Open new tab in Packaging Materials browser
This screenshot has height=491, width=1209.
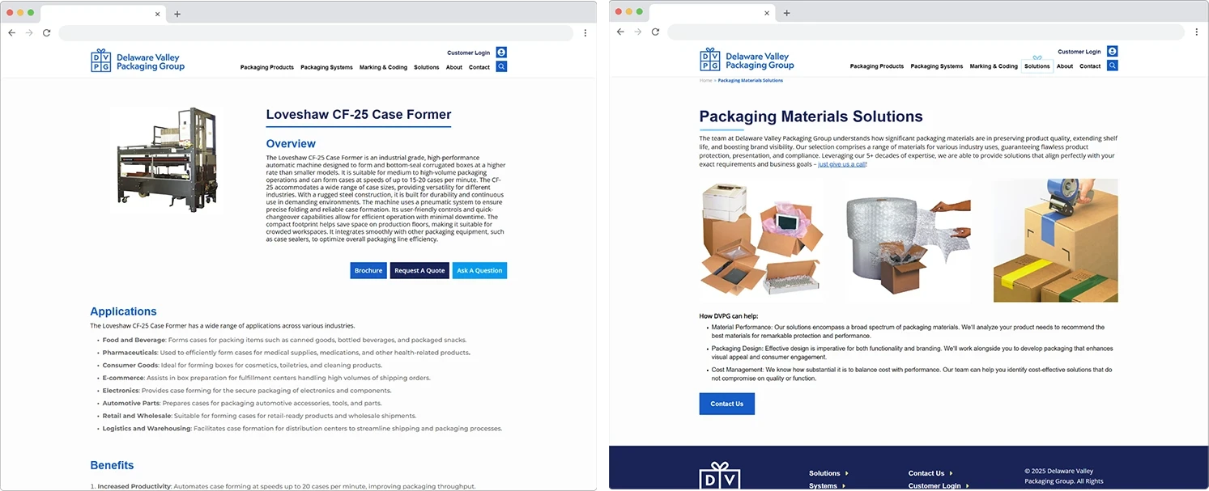(786, 12)
